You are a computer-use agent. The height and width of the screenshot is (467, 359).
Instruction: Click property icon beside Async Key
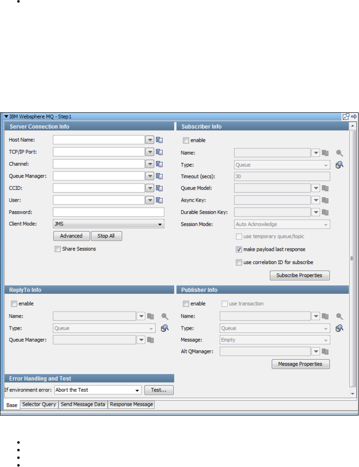coord(325,200)
